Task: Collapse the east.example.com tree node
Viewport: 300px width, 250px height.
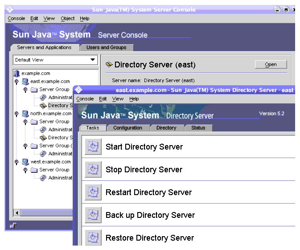Action: (x=16, y=82)
